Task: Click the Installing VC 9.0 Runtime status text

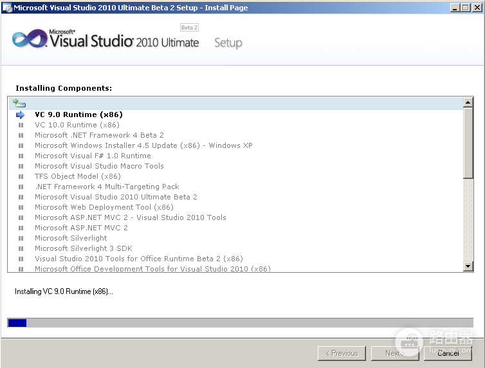Action: point(64,291)
